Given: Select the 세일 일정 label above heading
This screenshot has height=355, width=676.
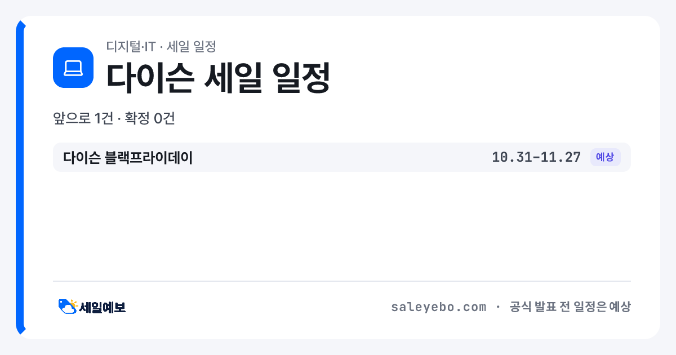Looking at the screenshot, I should (x=192, y=46).
